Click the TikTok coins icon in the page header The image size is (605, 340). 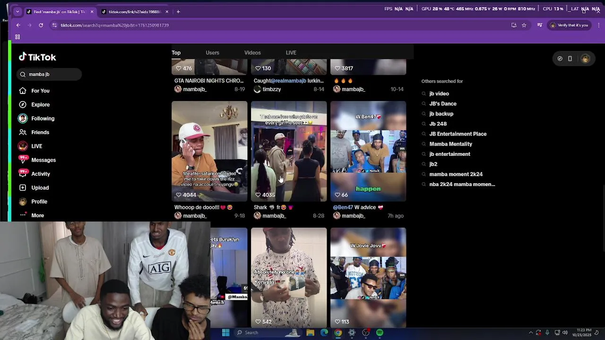click(560, 59)
